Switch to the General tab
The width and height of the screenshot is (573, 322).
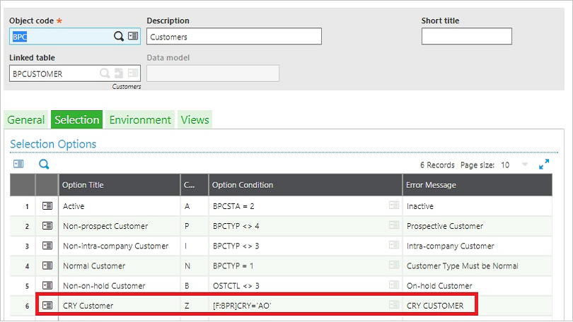[26, 119]
